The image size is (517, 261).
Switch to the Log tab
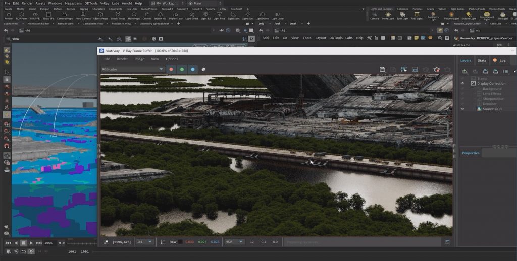(x=500, y=60)
